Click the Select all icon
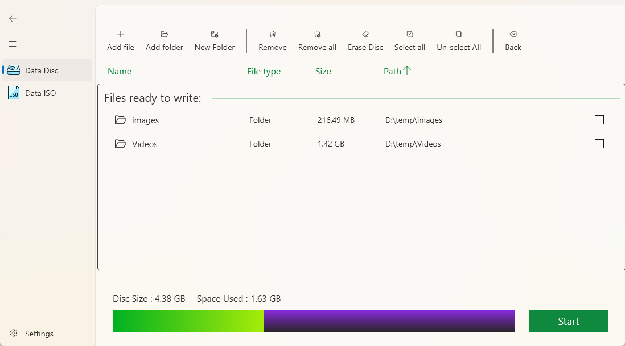Image resolution: width=625 pixels, height=346 pixels. point(410,35)
